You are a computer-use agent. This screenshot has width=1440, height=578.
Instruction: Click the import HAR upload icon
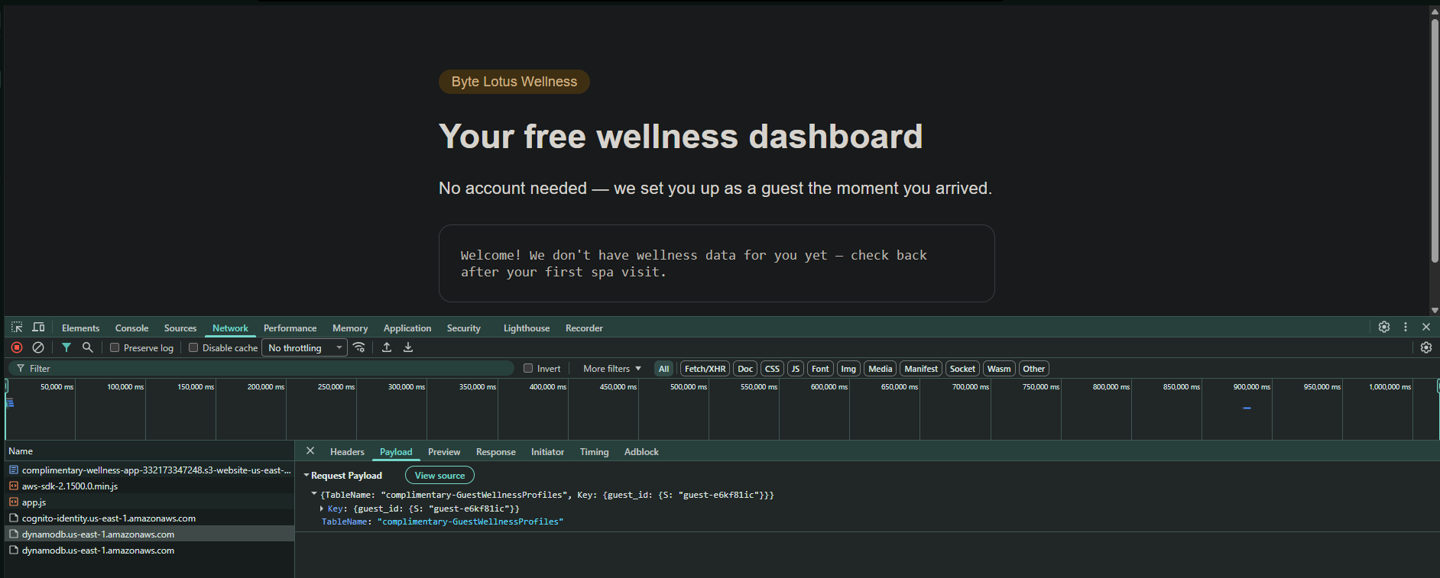(x=387, y=347)
